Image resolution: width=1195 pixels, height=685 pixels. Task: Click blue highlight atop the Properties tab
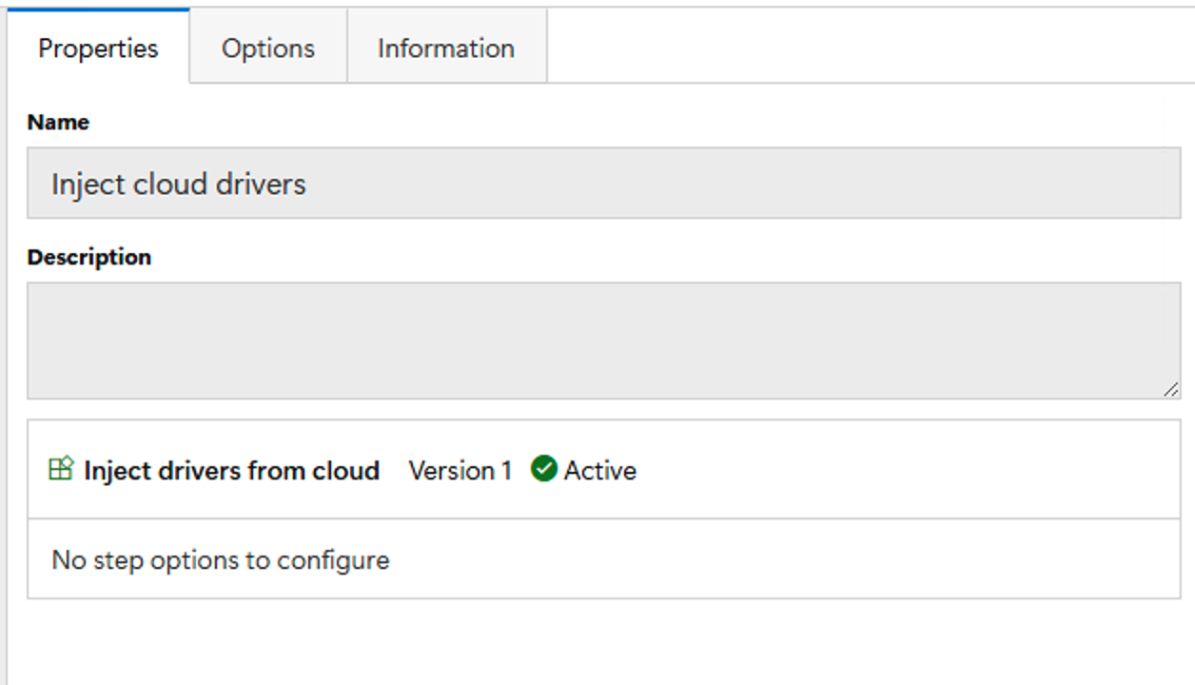point(98,10)
